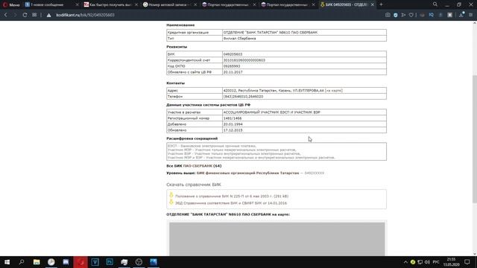Search open tabs with the magnifier icon
Image resolution: width=477 pixels, height=268 pixels.
click(435, 4)
